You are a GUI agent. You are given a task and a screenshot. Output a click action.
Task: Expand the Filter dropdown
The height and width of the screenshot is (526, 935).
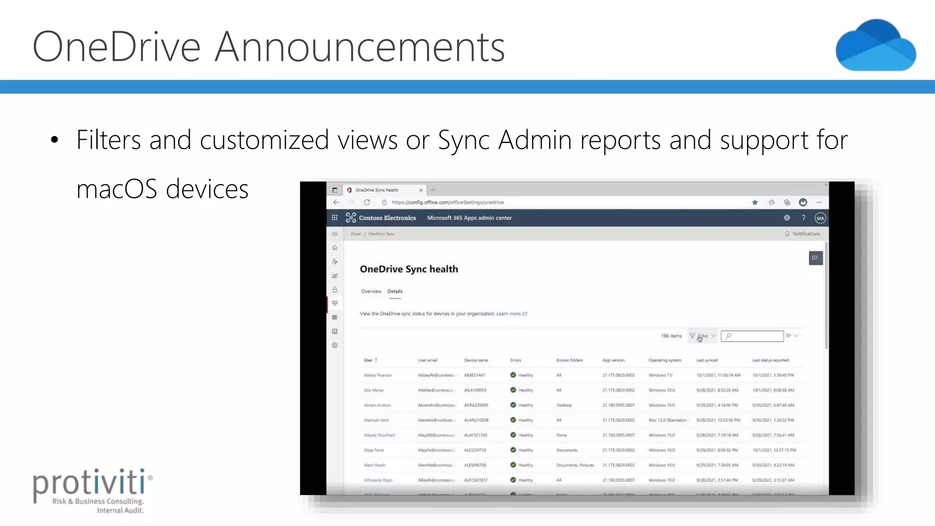[x=703, y=336]
